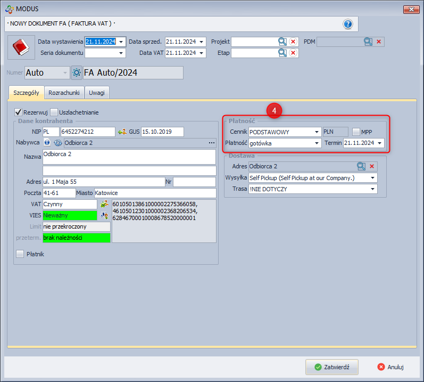Expand the Wysyłka shipping dropdown
The height and width of the screenshot is (382, 424).
[373, 177]
